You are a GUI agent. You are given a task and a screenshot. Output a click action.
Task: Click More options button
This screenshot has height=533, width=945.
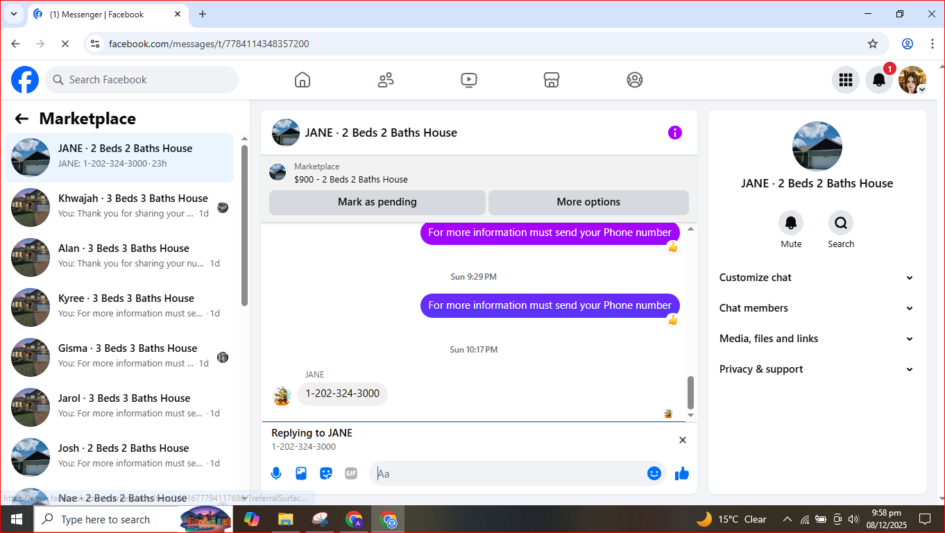(x=588, y=202)
